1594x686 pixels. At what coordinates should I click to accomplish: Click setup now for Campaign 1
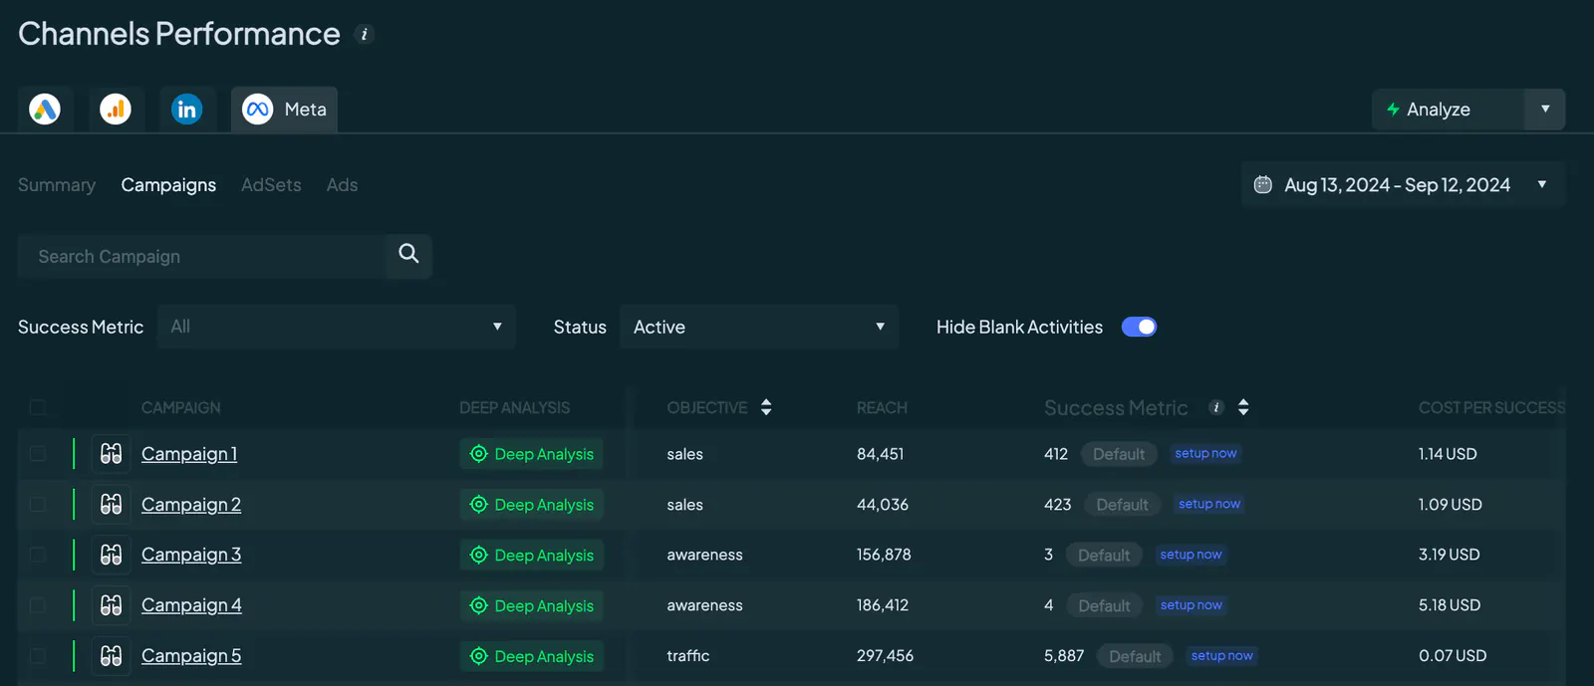click(1205, 454)
